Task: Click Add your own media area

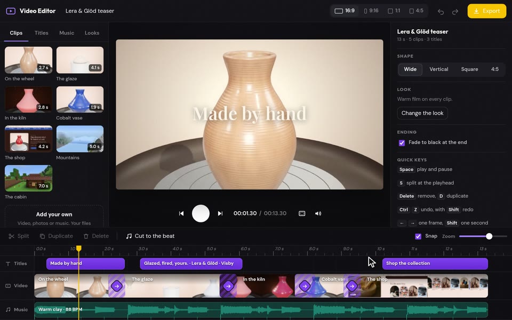Action: pos(54,216)
